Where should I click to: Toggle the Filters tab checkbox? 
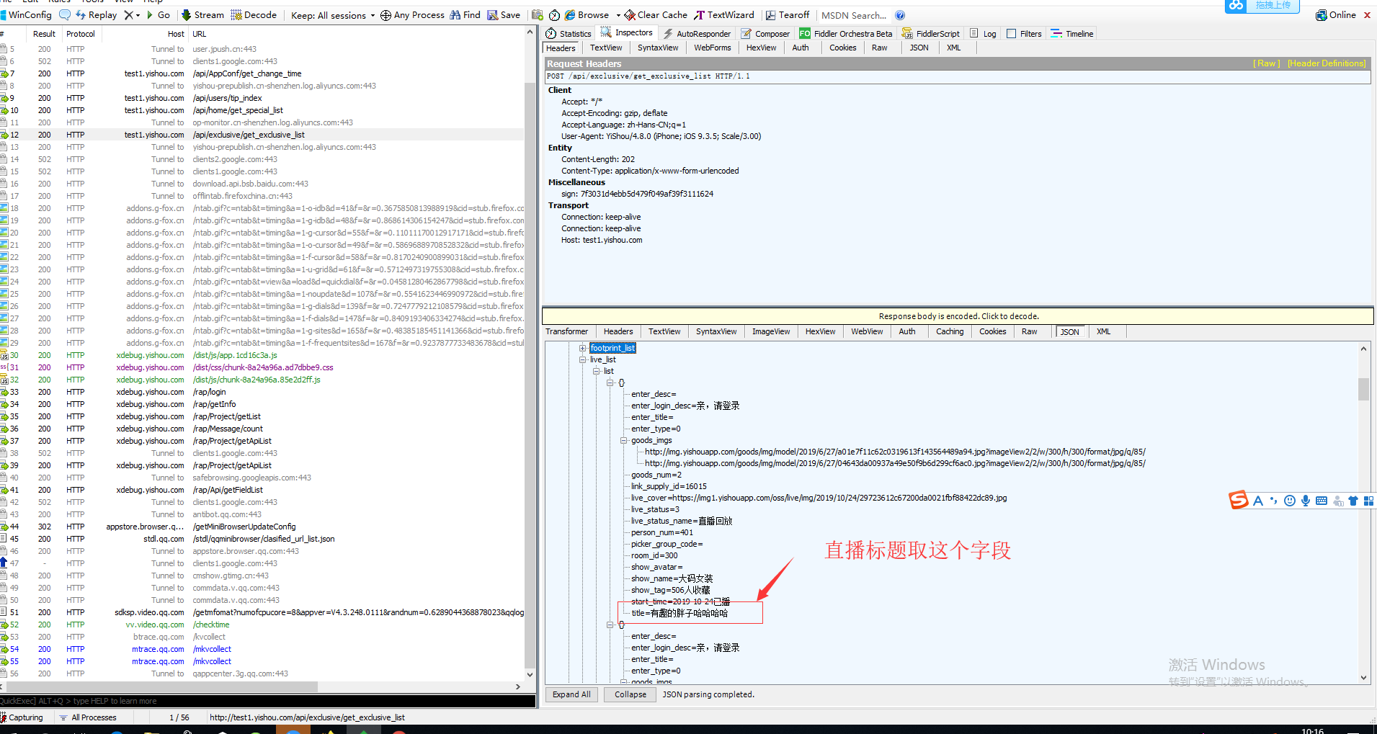[x=1011, y=33]
